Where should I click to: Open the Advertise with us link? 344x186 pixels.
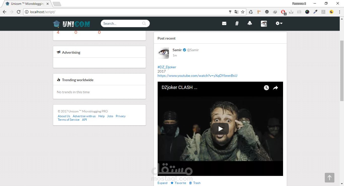(x=84, y=116)
